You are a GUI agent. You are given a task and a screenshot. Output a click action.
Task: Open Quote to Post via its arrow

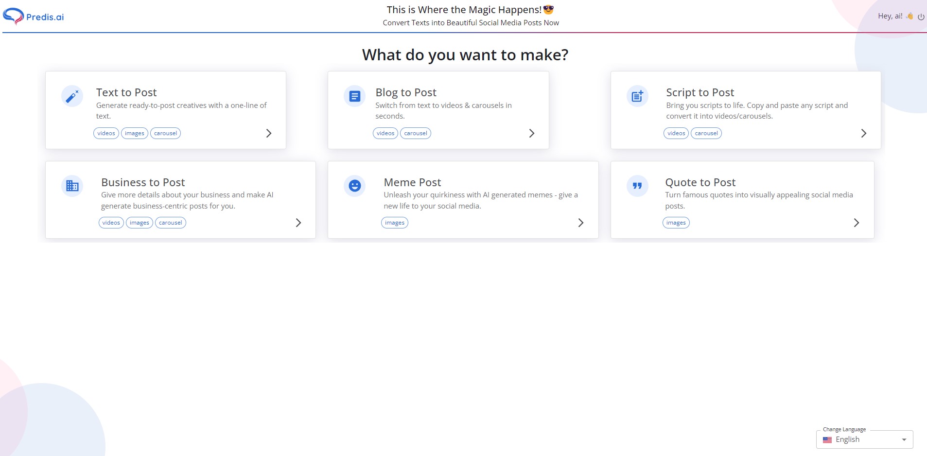click(x=857, y=223)
